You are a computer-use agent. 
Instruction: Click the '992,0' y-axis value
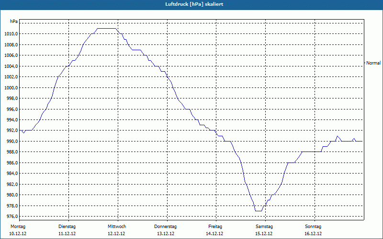click(12, 130)
